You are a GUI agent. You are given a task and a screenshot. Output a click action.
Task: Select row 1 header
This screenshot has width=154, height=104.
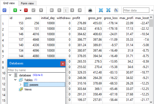pyautogui.click(x=5, y=24)
